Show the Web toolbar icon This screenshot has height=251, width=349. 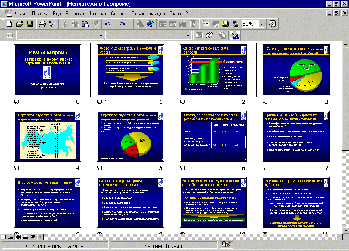pyautogui.click(x=150, y=24)
